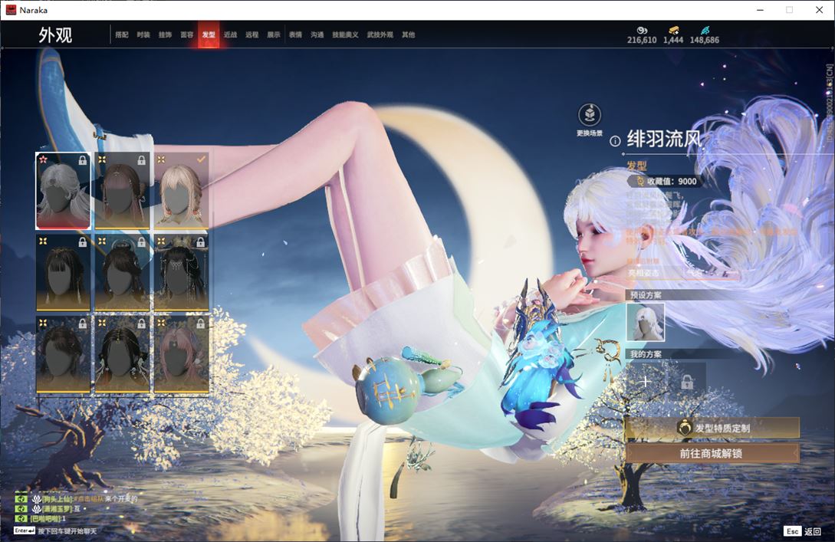This screenshot has width=835, height=542.
Task: Switch to the 沟通 tab
Action: tap(317, 34)
